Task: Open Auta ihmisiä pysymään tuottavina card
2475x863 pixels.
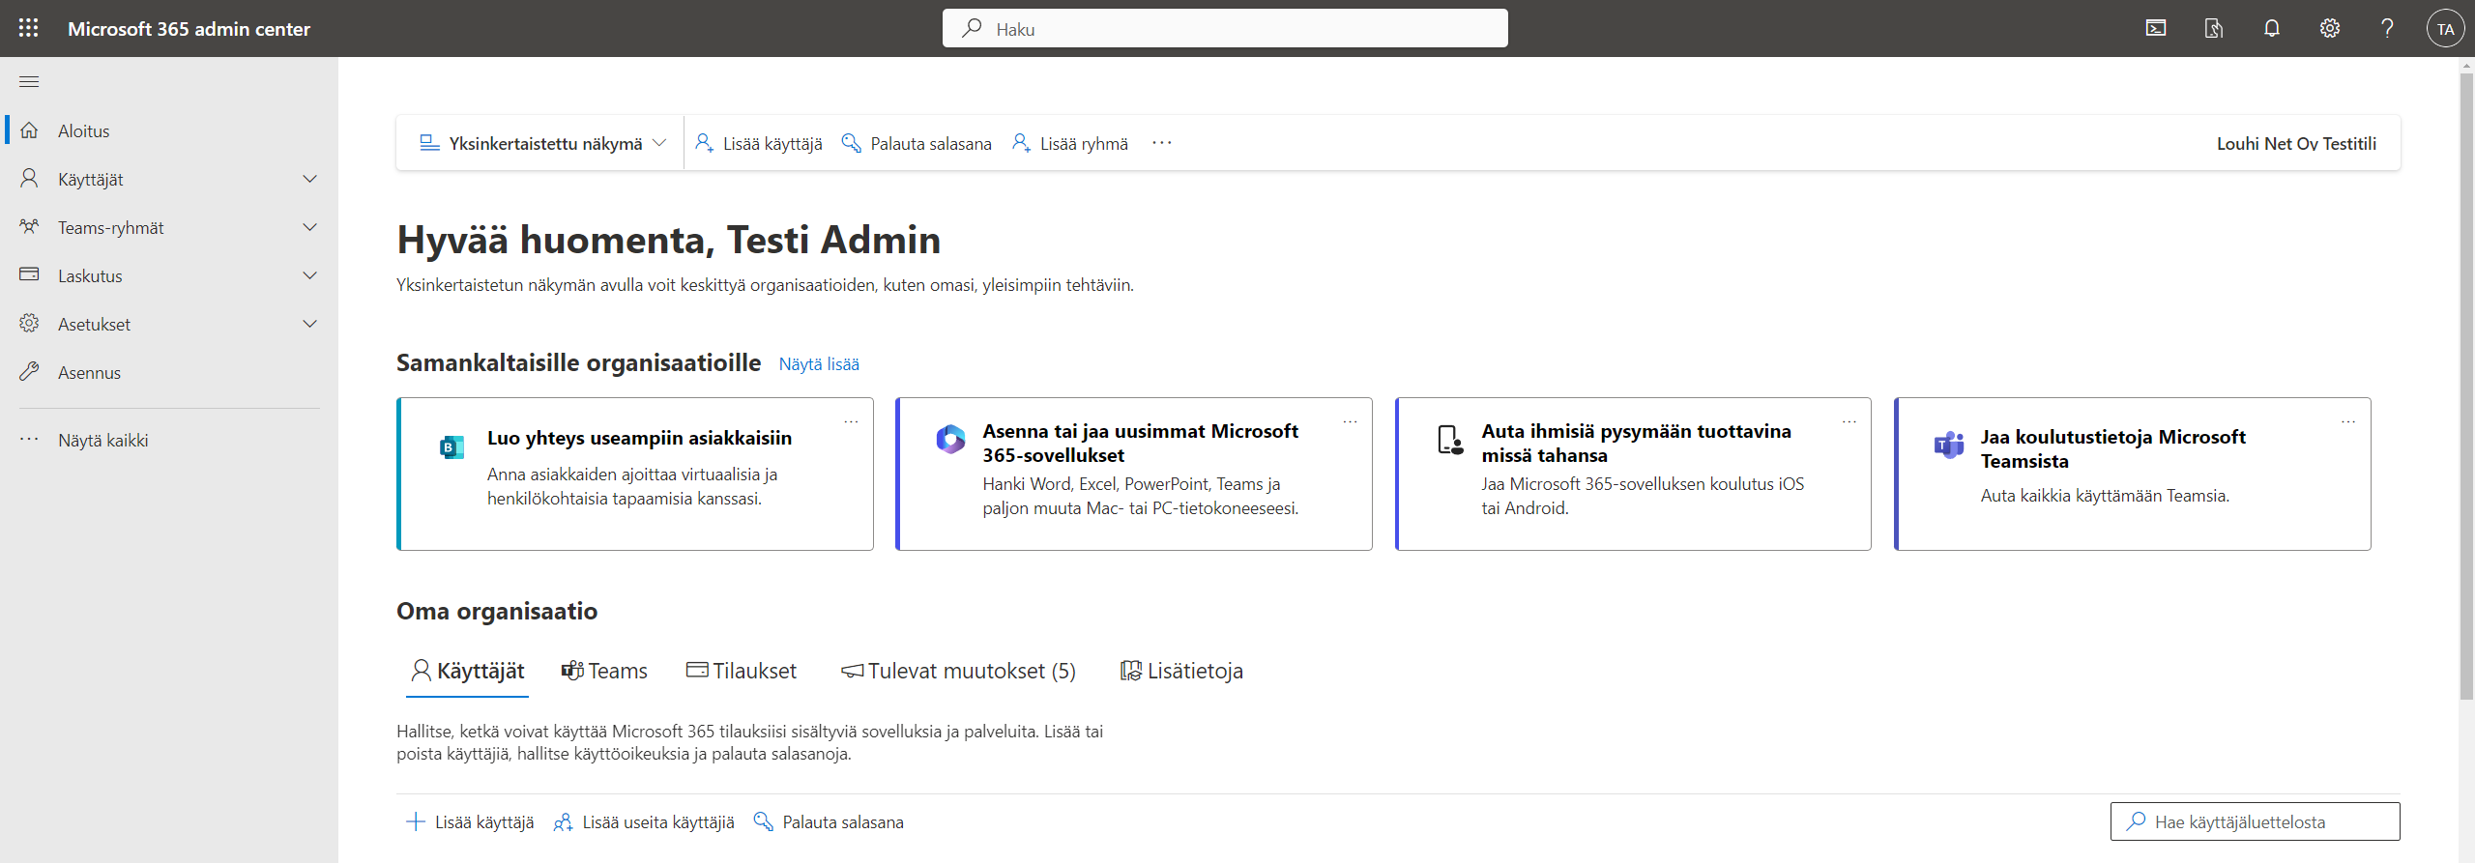Action: point(1633,474)
